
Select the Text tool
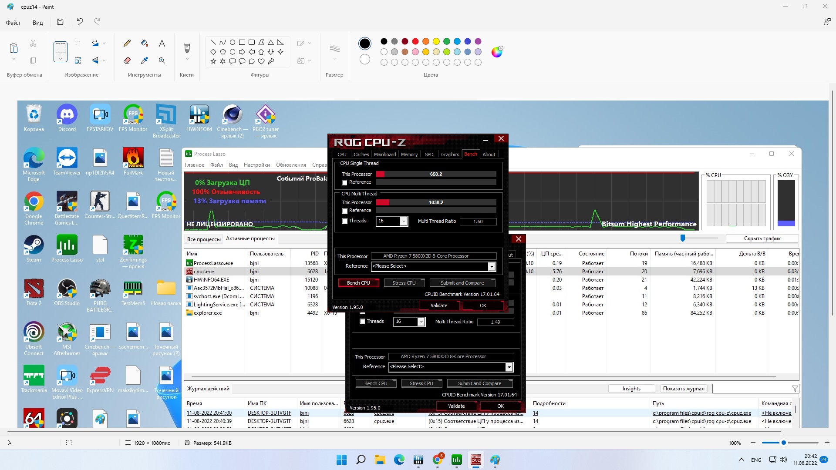point(162,43)
